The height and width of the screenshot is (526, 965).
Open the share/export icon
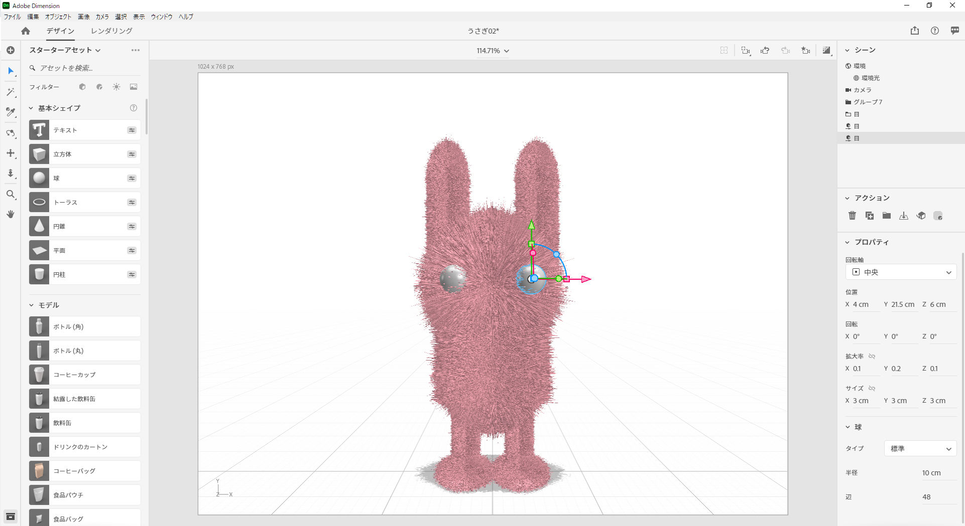(914, 31)
